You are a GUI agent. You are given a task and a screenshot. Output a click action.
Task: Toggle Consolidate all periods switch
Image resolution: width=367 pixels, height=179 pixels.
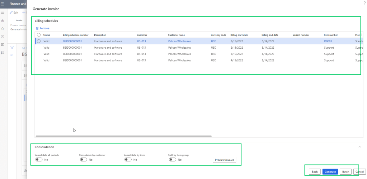39,160
